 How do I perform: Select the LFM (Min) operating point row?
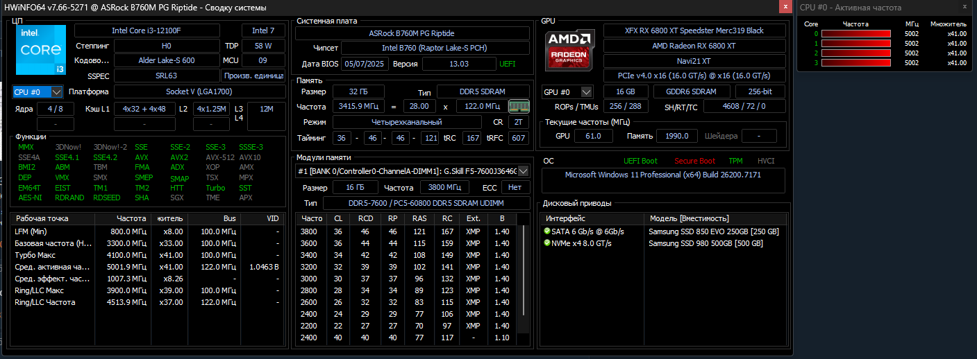(147, 231)
